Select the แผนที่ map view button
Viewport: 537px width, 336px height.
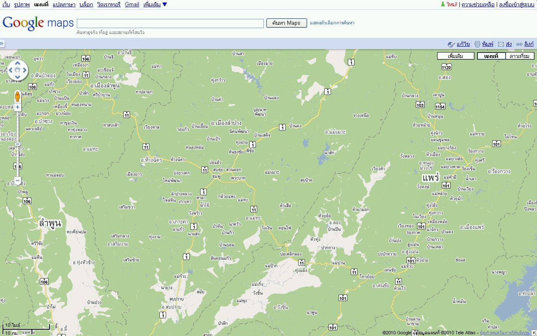(x=491, y=56)
